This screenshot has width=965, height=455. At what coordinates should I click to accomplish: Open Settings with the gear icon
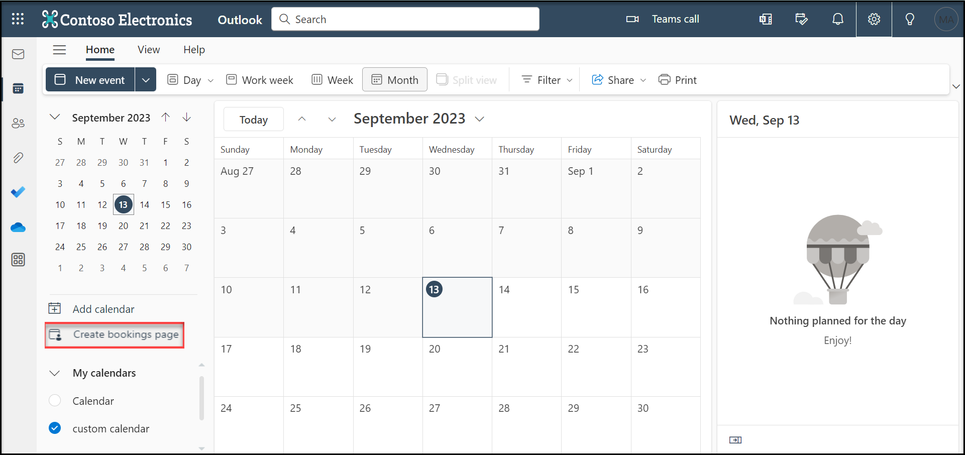(x=874, y=19)
